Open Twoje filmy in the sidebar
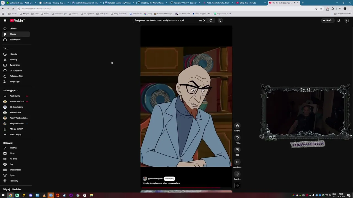The width and height of the screenshot is (353, 198). [x=15, y=65]
